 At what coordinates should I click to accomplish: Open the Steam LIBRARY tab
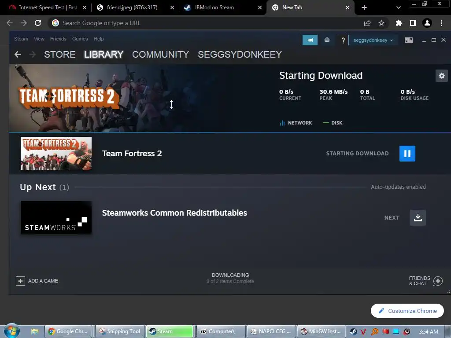tap(104, 54)
